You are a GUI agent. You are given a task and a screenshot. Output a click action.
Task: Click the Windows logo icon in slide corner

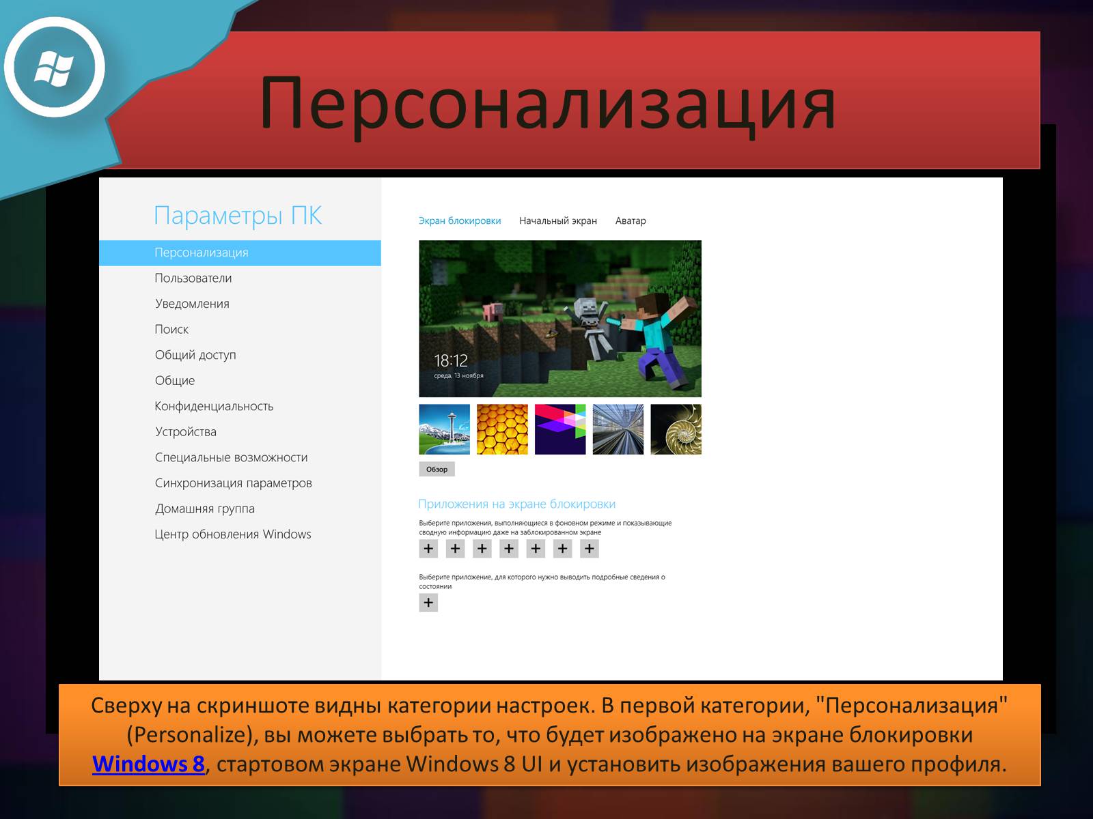54,68
